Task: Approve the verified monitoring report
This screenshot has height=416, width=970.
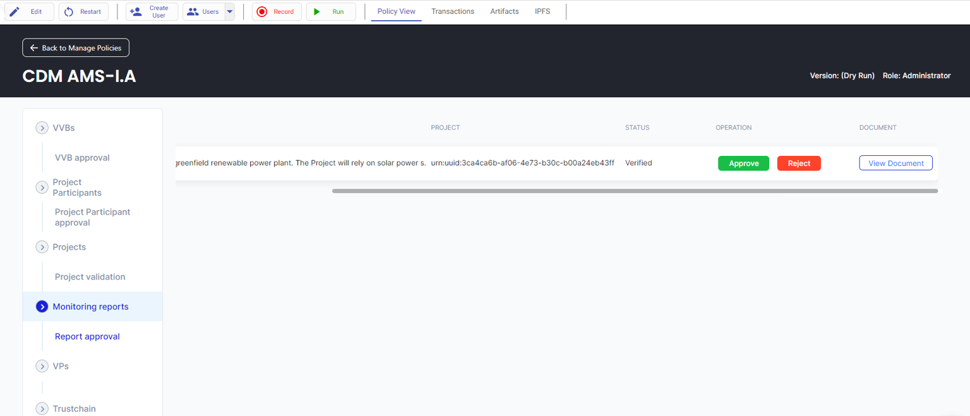Action: [743, 163]
